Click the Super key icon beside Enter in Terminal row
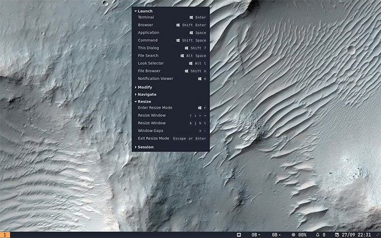The height and width of the screenshot is (238, 381). coord(191,18)
